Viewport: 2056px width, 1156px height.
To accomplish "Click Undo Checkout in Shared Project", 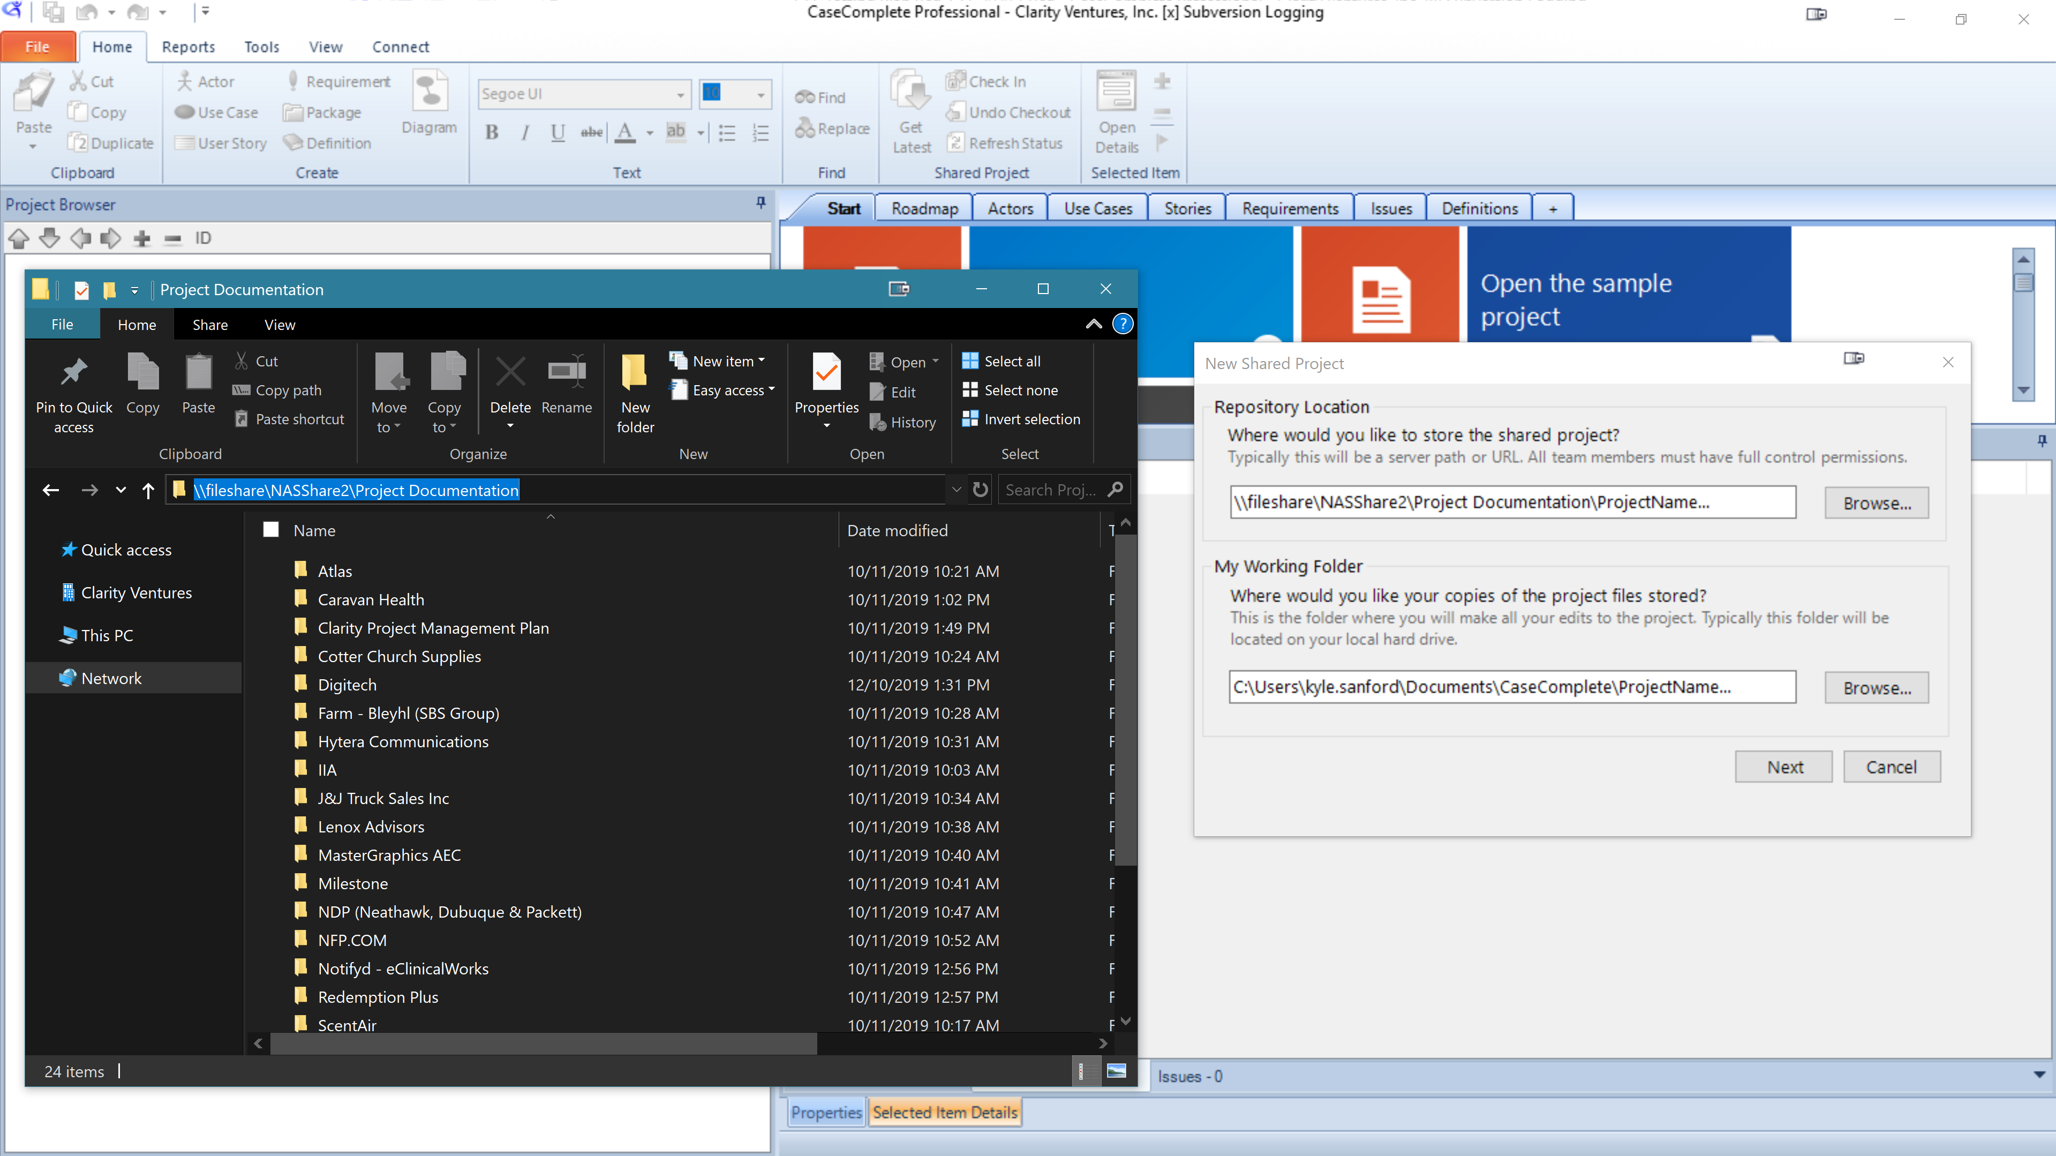I will tap(1008, 112).
